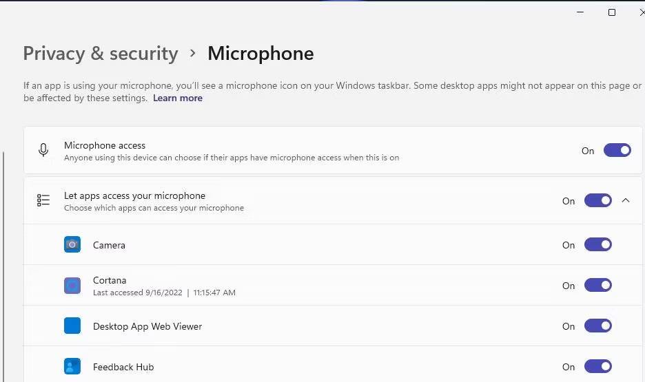
Task: Collapse the app list chevron
Action: pos(626,200)
